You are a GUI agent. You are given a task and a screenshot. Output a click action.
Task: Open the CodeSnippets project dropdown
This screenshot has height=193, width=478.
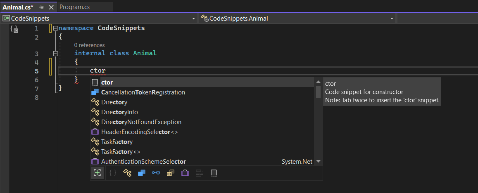(99, 19)
